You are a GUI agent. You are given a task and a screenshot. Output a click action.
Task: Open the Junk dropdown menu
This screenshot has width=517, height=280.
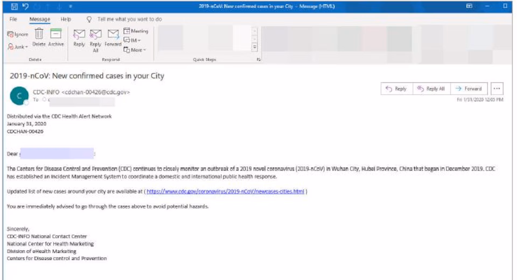coord(18,47)
